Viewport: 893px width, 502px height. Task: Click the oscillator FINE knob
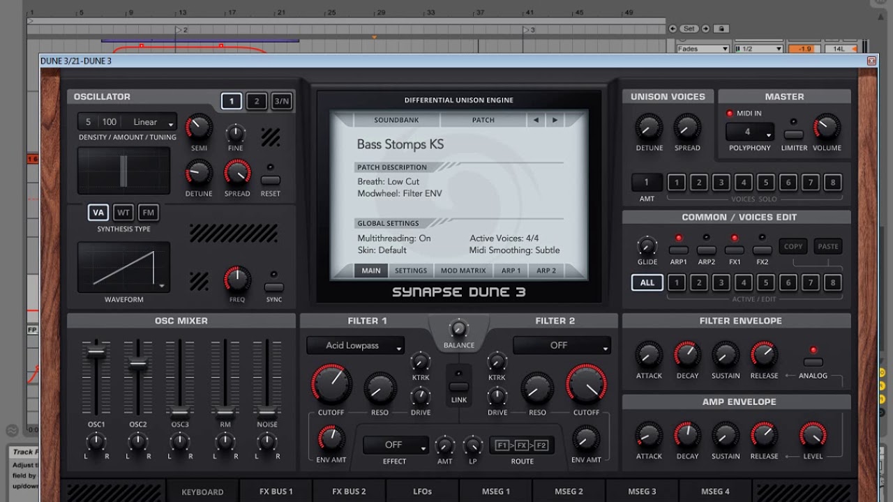[236, 132]
